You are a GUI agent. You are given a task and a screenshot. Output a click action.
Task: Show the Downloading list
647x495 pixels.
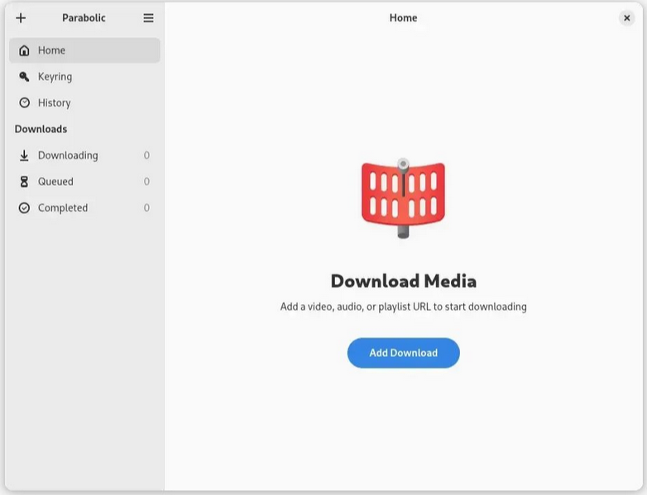point(68,155)
